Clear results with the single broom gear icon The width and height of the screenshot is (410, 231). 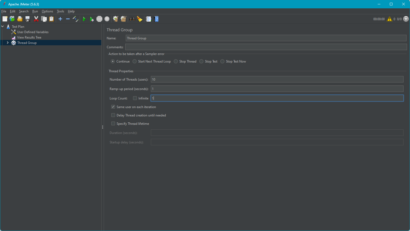tap(116, 19)
